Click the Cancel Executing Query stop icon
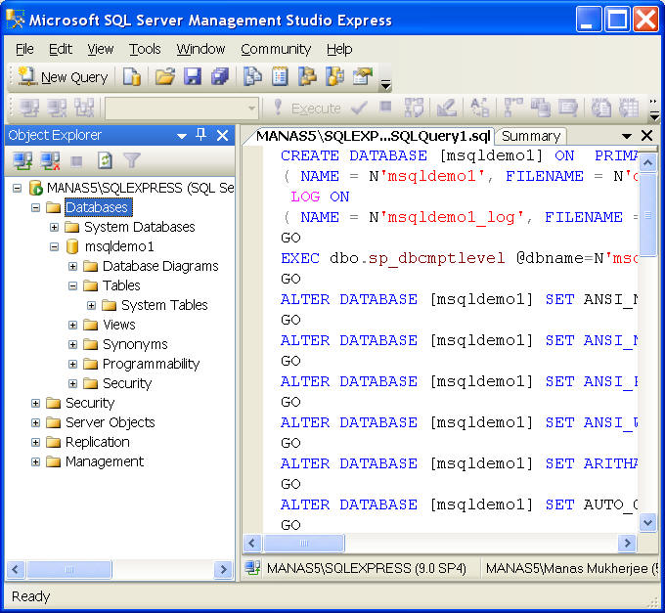Viewport: 665px width, 613px height. tap(385, 107)
